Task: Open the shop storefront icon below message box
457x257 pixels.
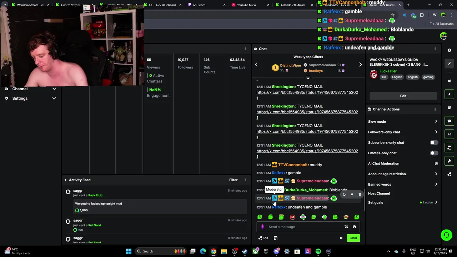Action: coord(276,238)
